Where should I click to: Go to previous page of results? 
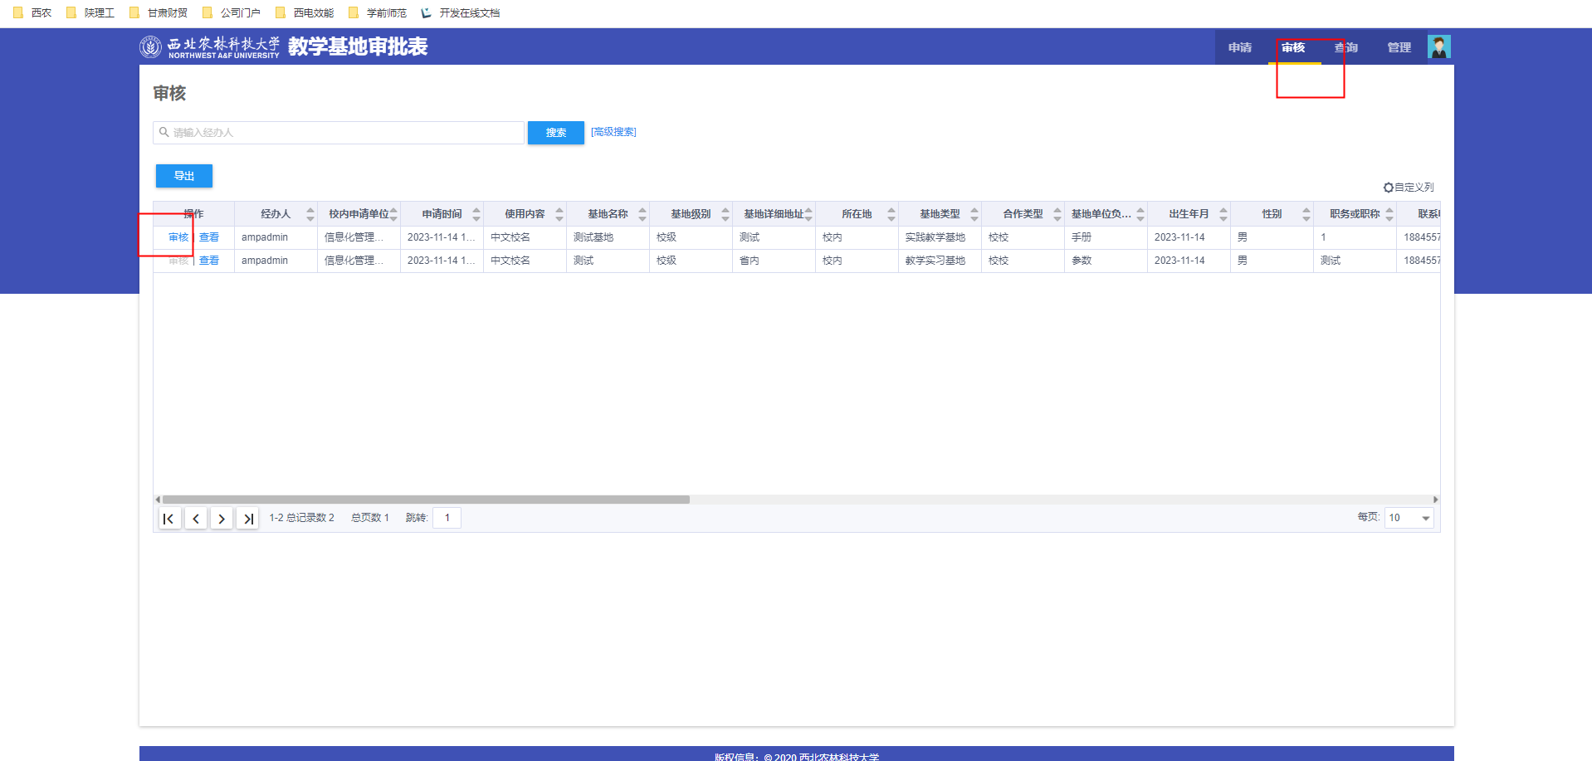(x=196, y=519)
